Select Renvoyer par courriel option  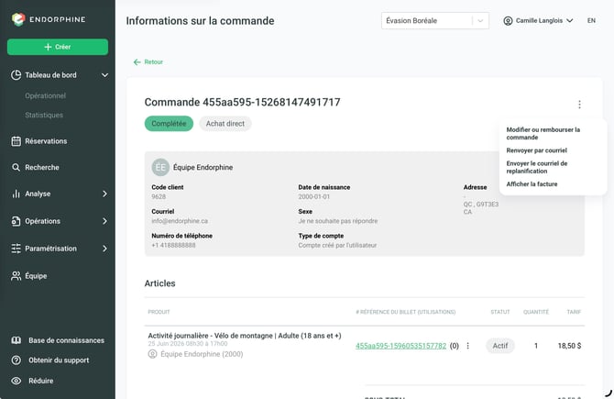pos(536,150)
